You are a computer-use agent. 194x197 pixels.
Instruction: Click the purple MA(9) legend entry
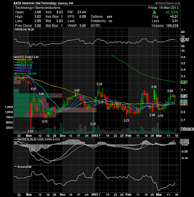coord(23,70)
